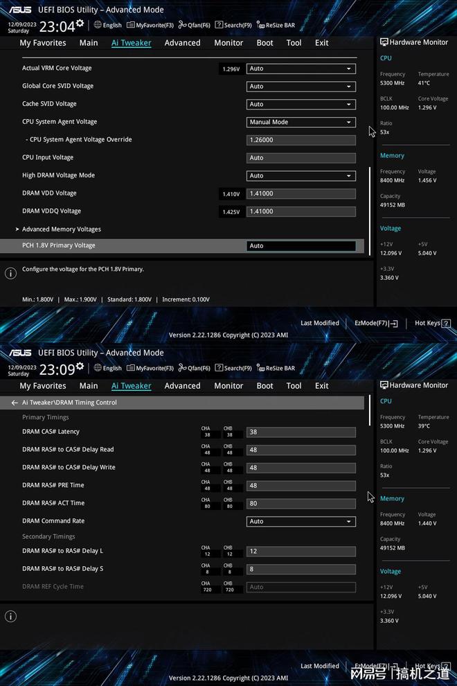The width and height of the screenshot is (457, 686).
Task: Open Last Modified on the 23:04 screen
Action: pyautogui.click(x=320, y=323)
